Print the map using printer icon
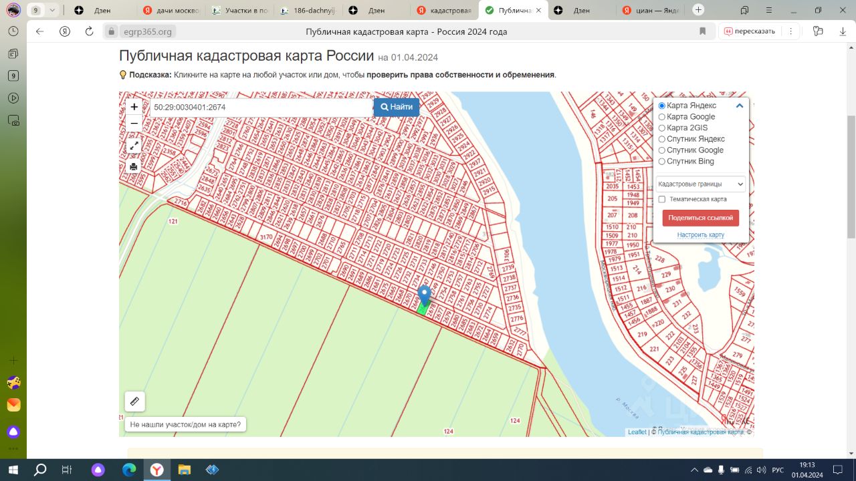This screenshot has width=856, height=481. point(134,166)
